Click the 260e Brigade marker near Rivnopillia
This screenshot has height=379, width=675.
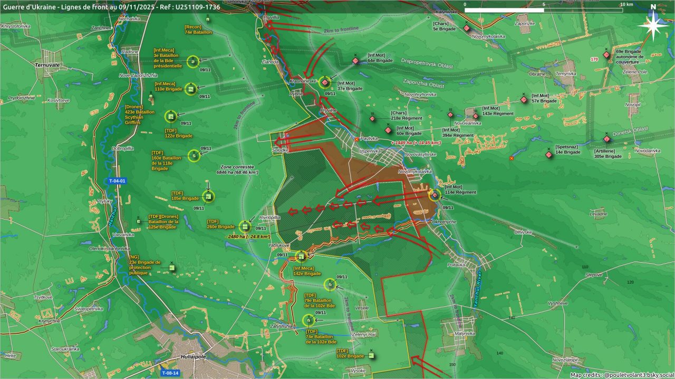click(x=245, y=226)
